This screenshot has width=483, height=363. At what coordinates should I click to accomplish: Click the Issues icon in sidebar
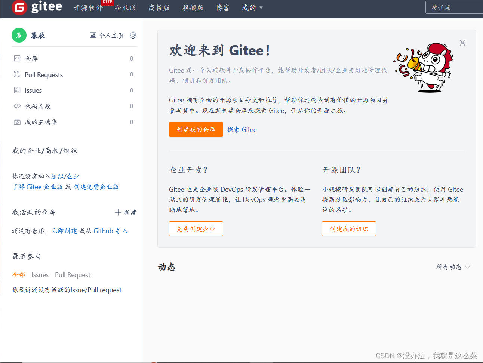coord(17,90)
